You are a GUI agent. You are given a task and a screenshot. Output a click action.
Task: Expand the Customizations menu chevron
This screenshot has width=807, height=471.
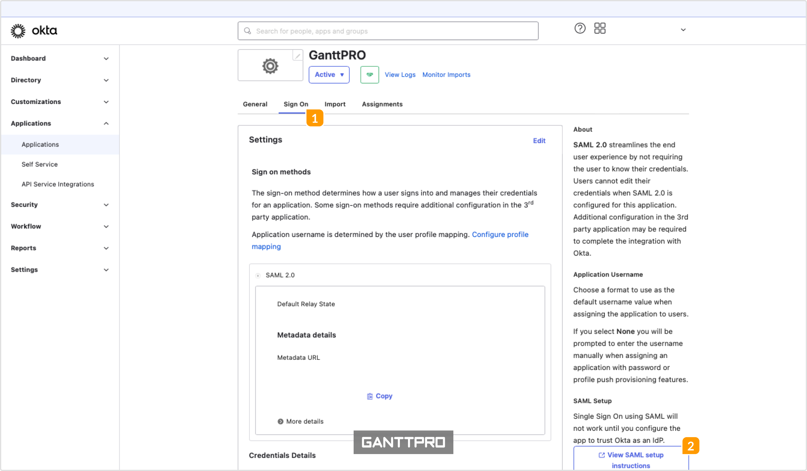tap(106, 102)
